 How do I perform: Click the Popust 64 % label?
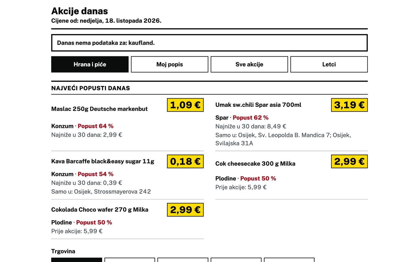point(96,126)
